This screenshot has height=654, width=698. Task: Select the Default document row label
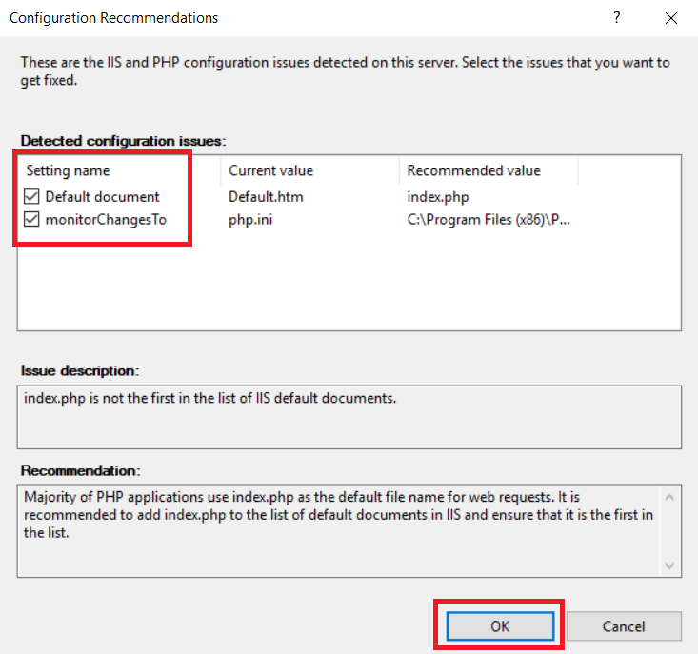103,197
